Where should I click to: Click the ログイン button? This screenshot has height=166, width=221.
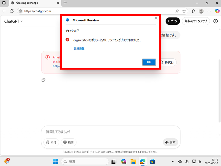(x=173, y=21)
